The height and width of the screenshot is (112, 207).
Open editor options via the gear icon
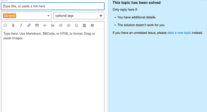(x=92, y=25)
